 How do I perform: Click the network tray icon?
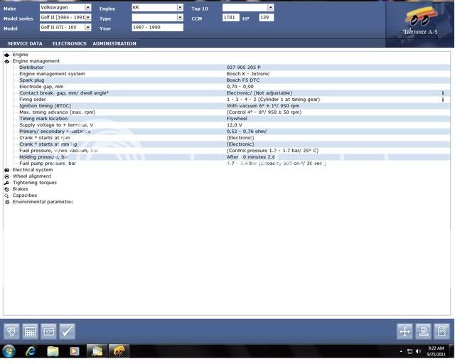point(409,351)
